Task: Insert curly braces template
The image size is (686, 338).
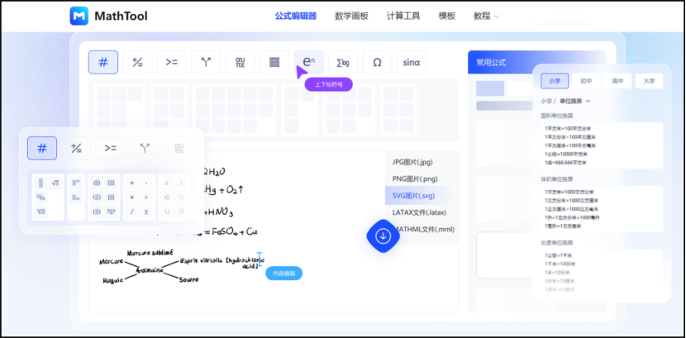Action: [x=98, y=212]
